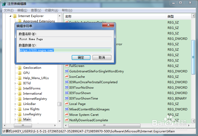Open the 收藏夹(A) menu

[x=52, y=10]
